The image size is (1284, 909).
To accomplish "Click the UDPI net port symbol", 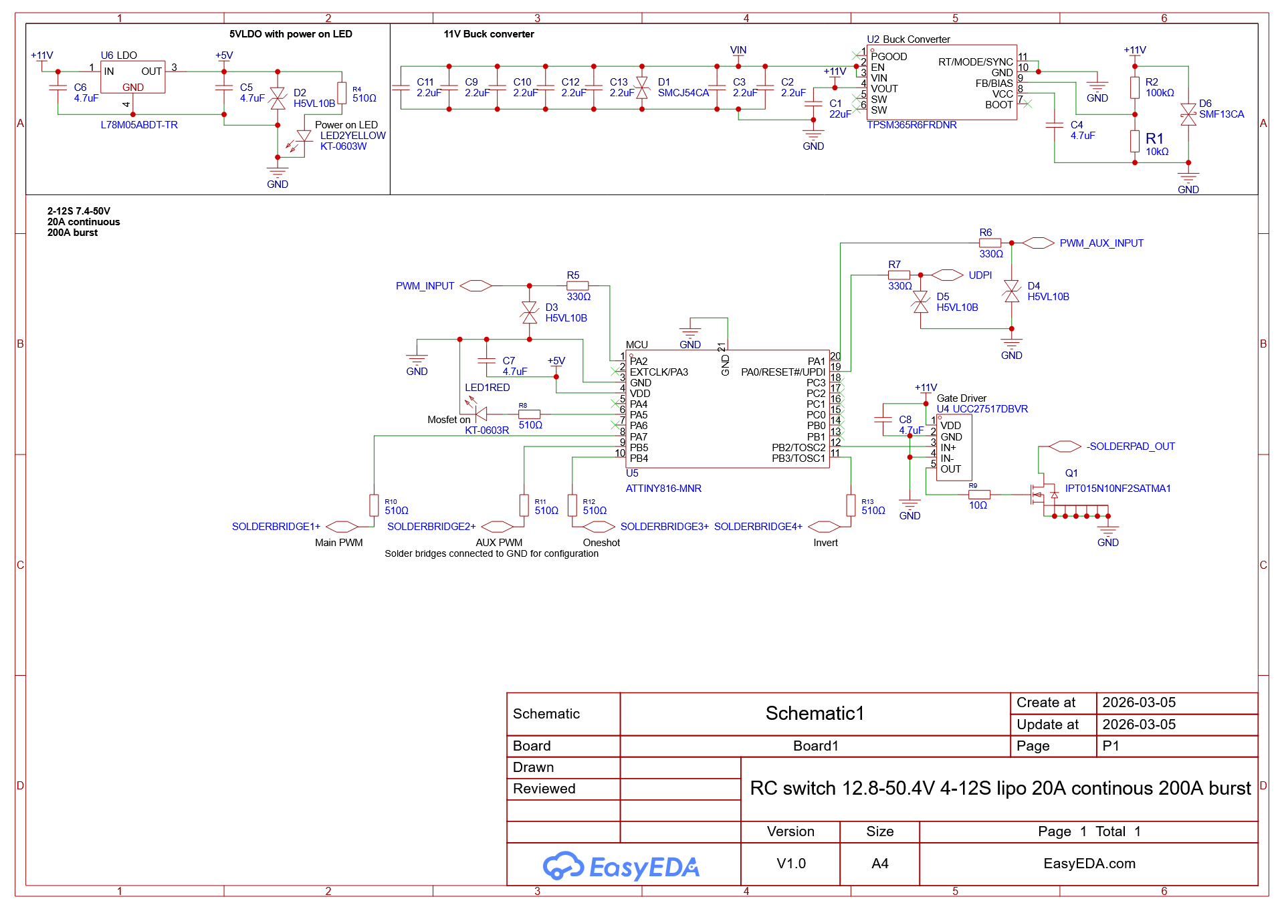I will 947,275.
